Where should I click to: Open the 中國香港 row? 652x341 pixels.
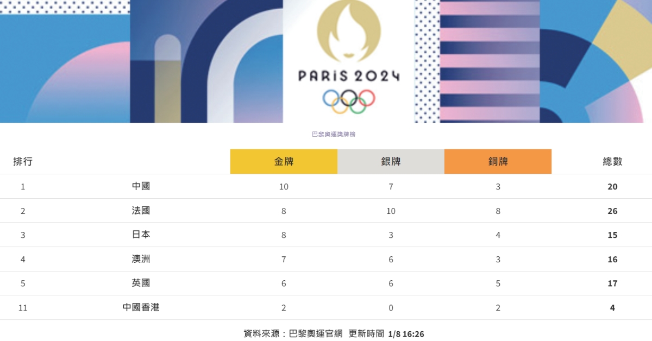141,307
